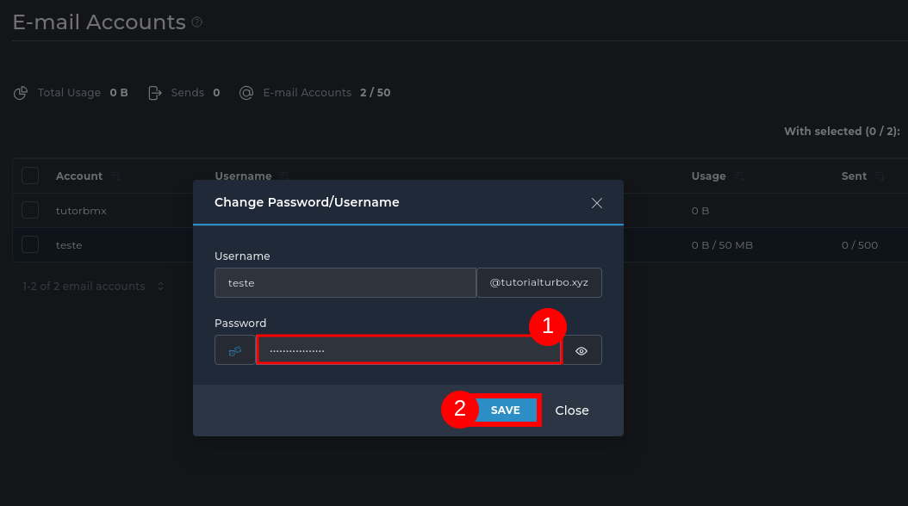Viewport: 908px width, 506px height.
Task: Show password using eye icon
Action: point(581,350)
